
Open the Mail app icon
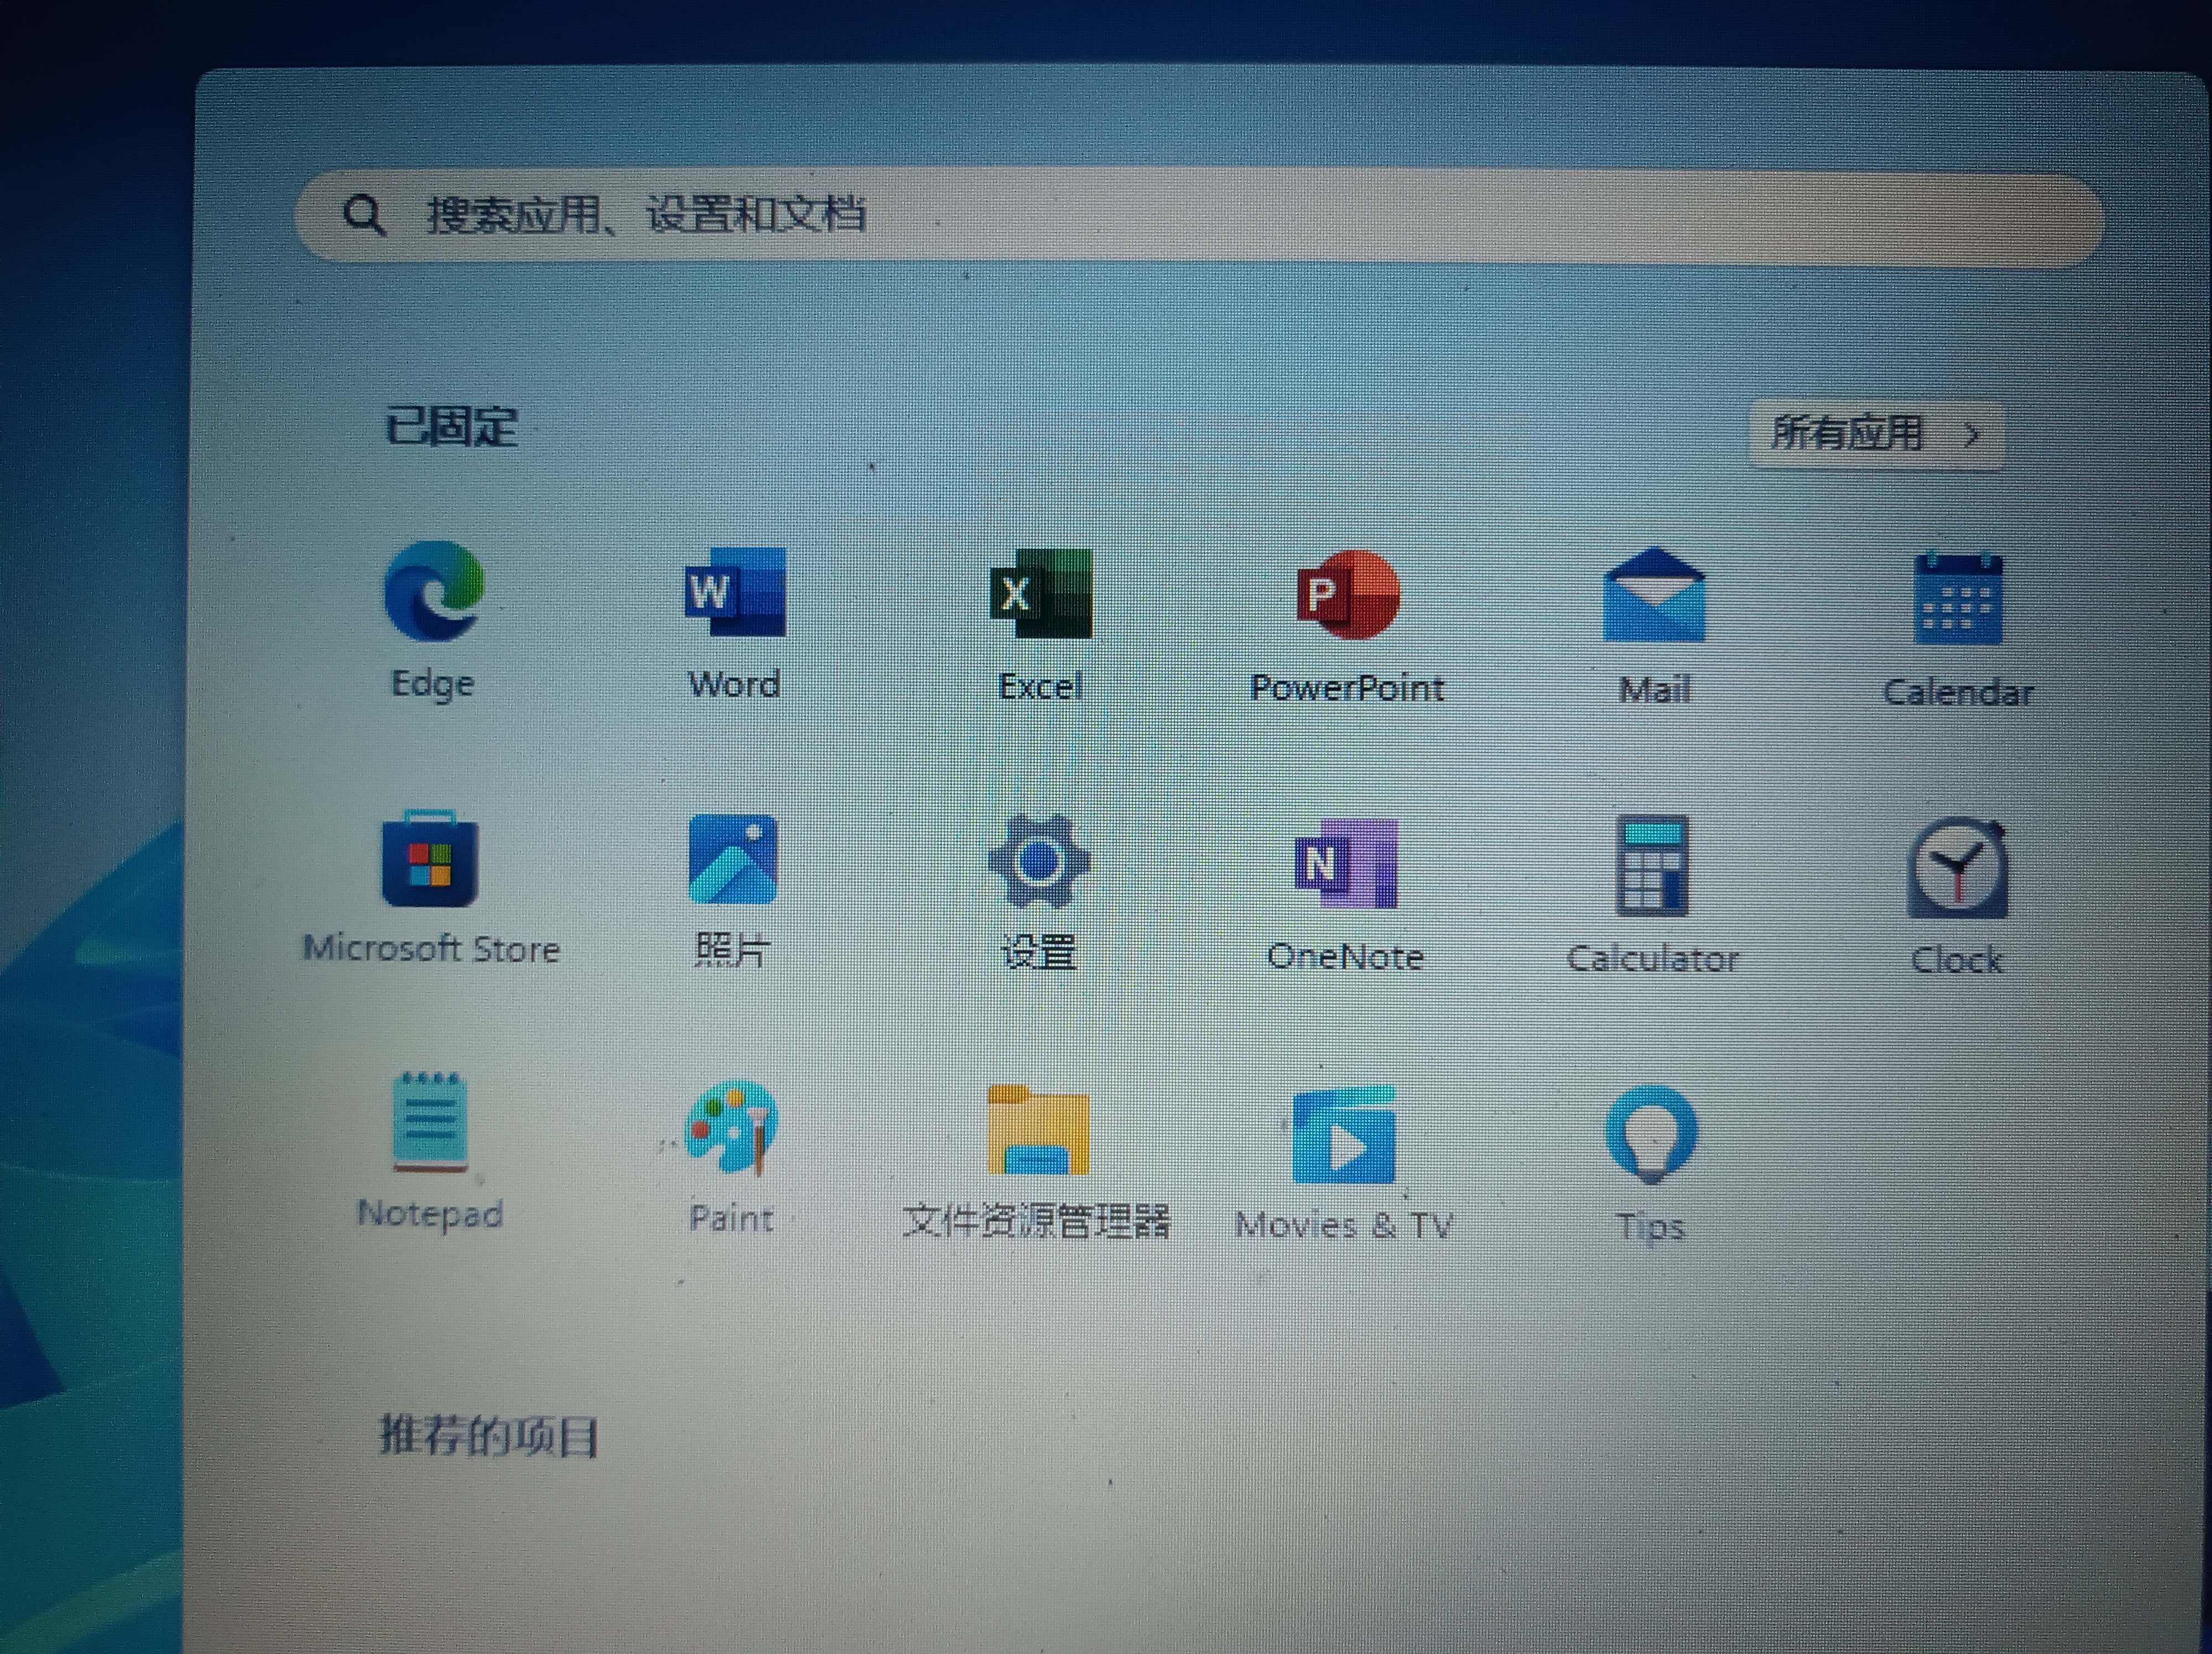pyautogui.click(x=1654, y=596)
